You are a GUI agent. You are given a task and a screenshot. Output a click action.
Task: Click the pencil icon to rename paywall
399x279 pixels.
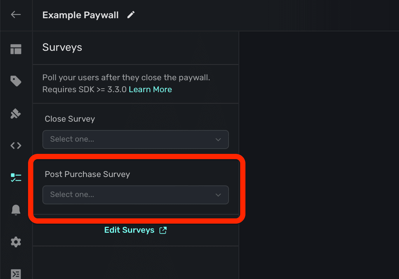tap(131, 15)
